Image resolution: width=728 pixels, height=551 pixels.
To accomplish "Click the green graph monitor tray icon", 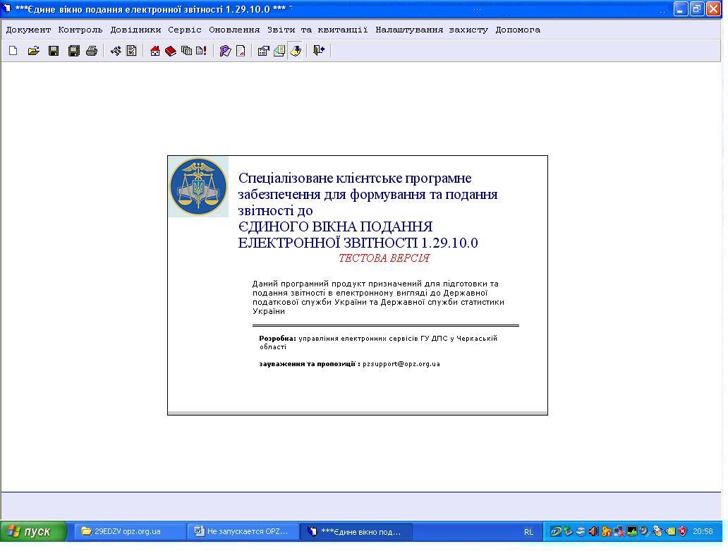I will 632,531.
